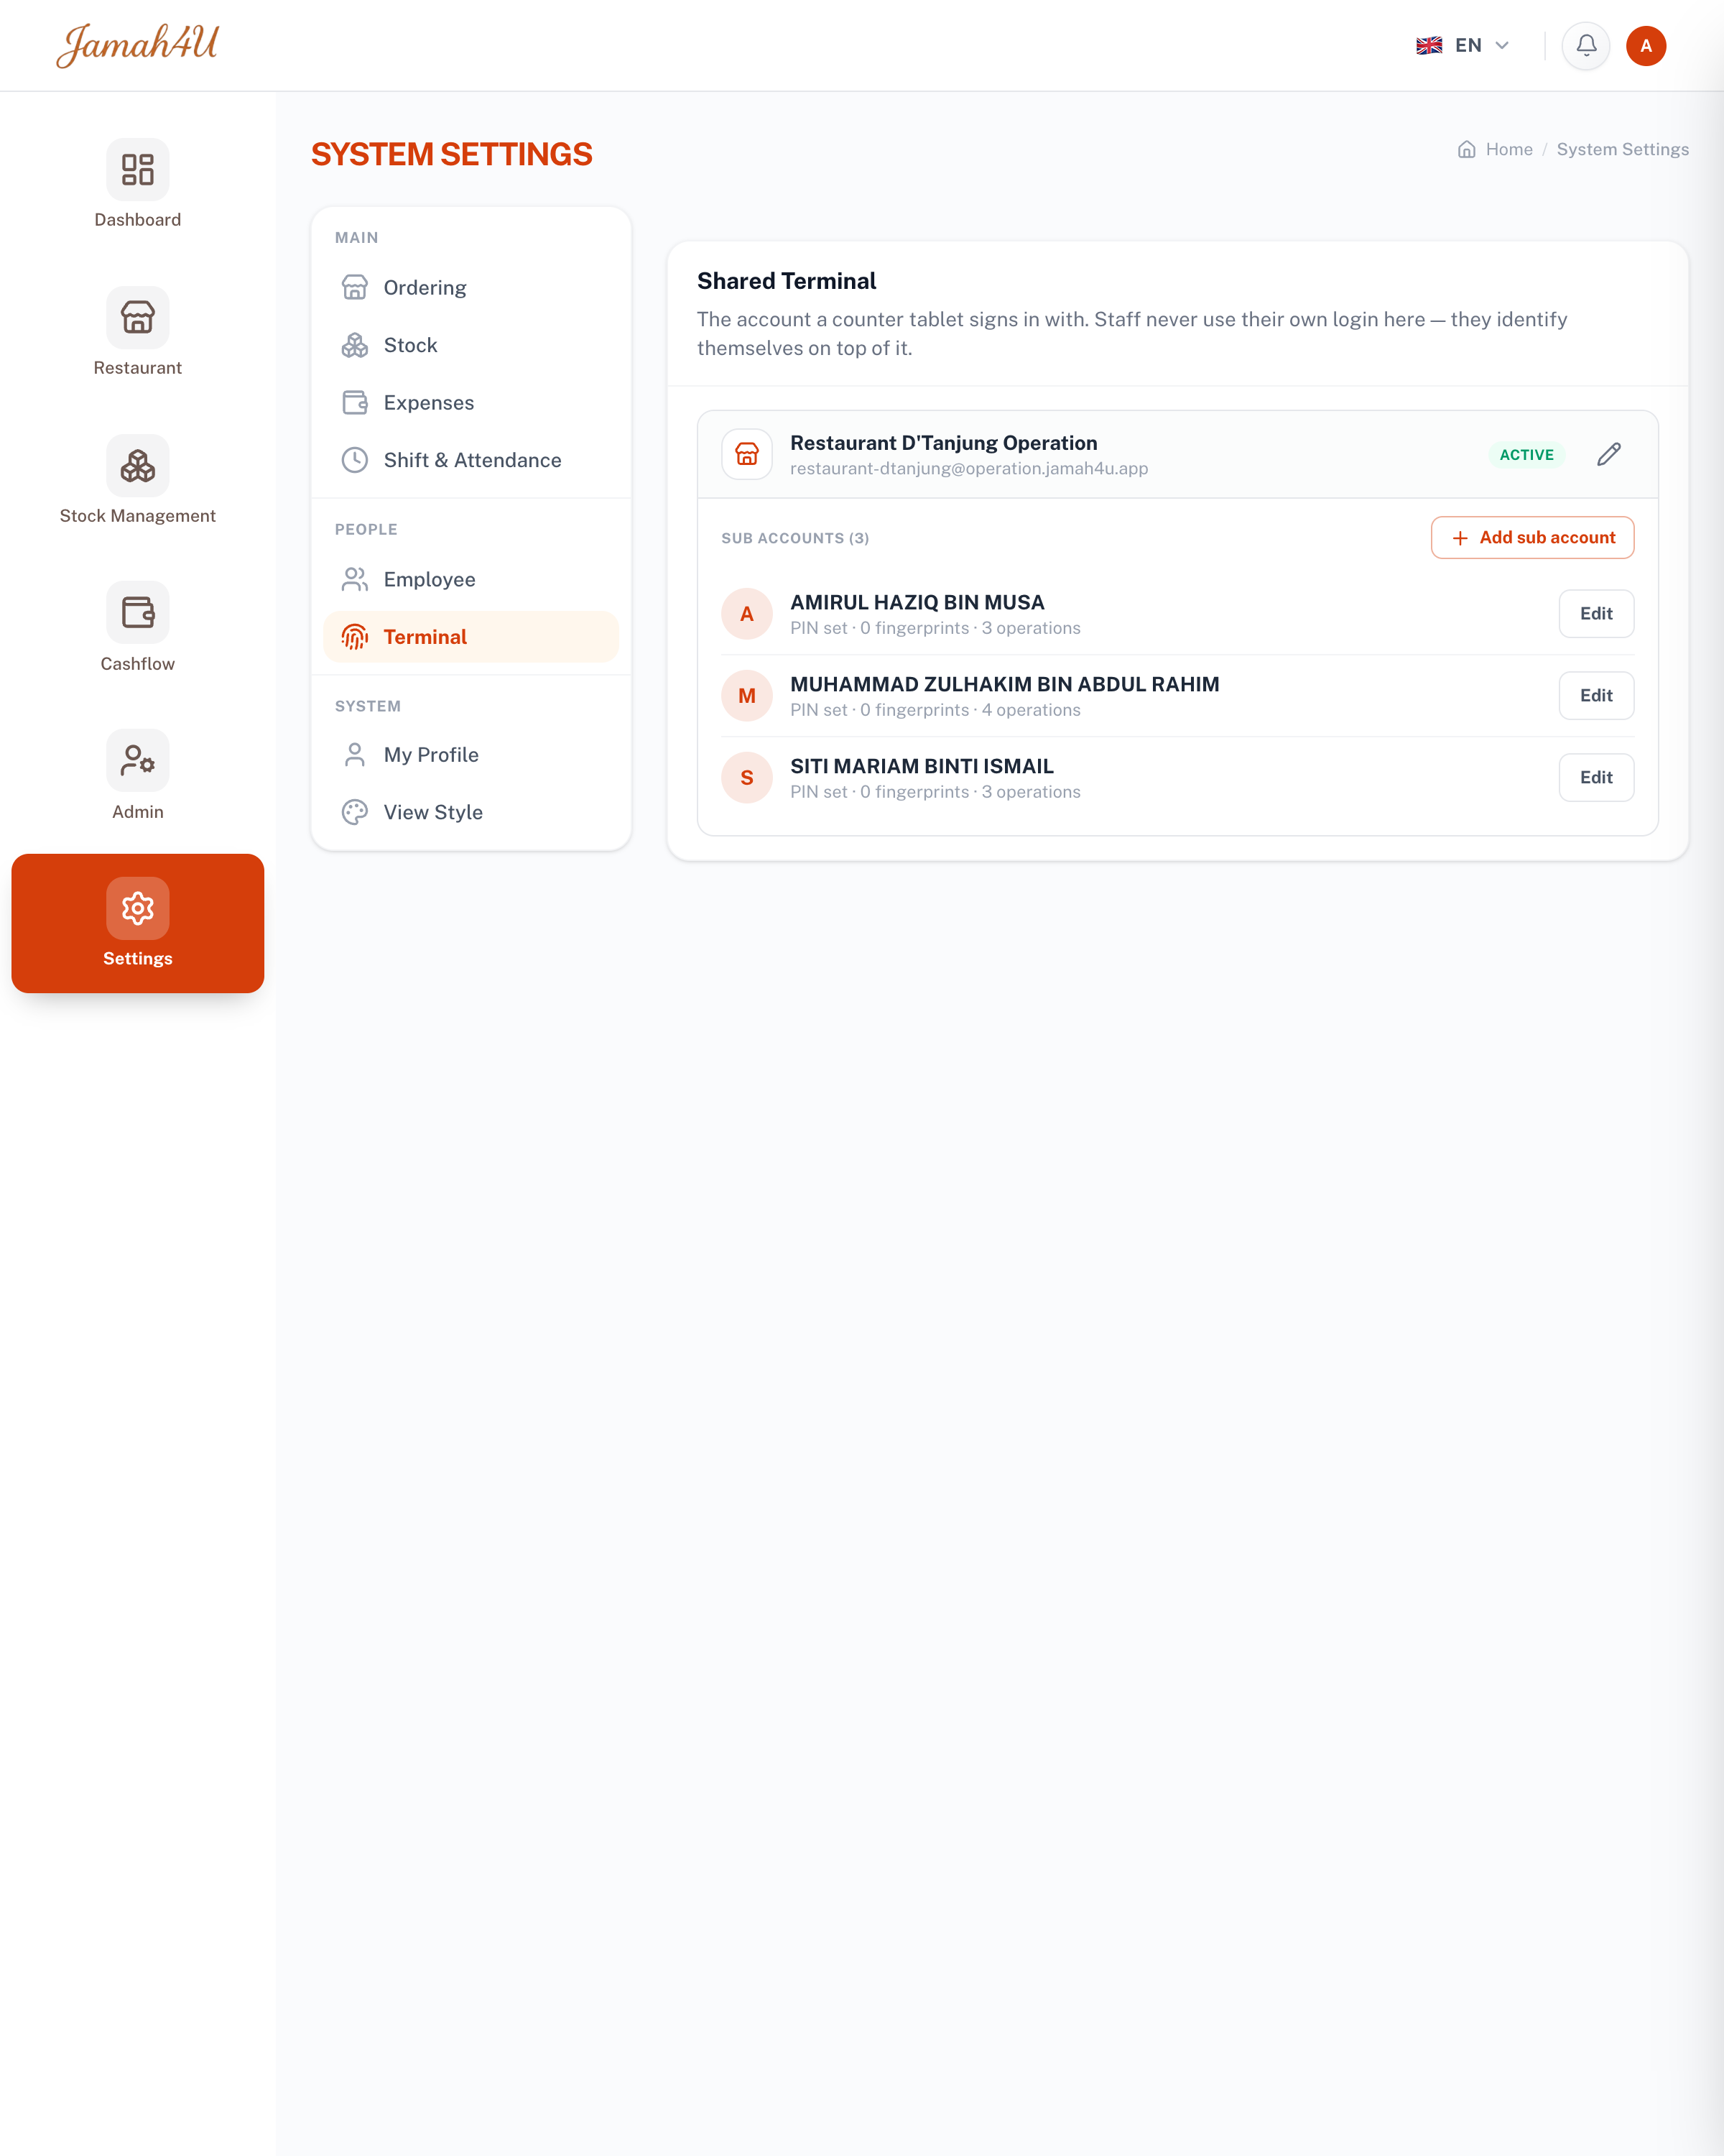Click the ACTIVE status badge

click(x=1526, y=455)
